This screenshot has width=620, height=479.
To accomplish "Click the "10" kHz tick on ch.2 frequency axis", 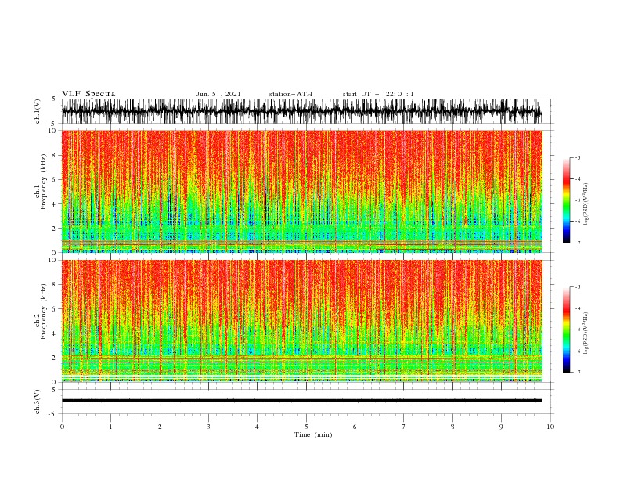I will point(54,260).
